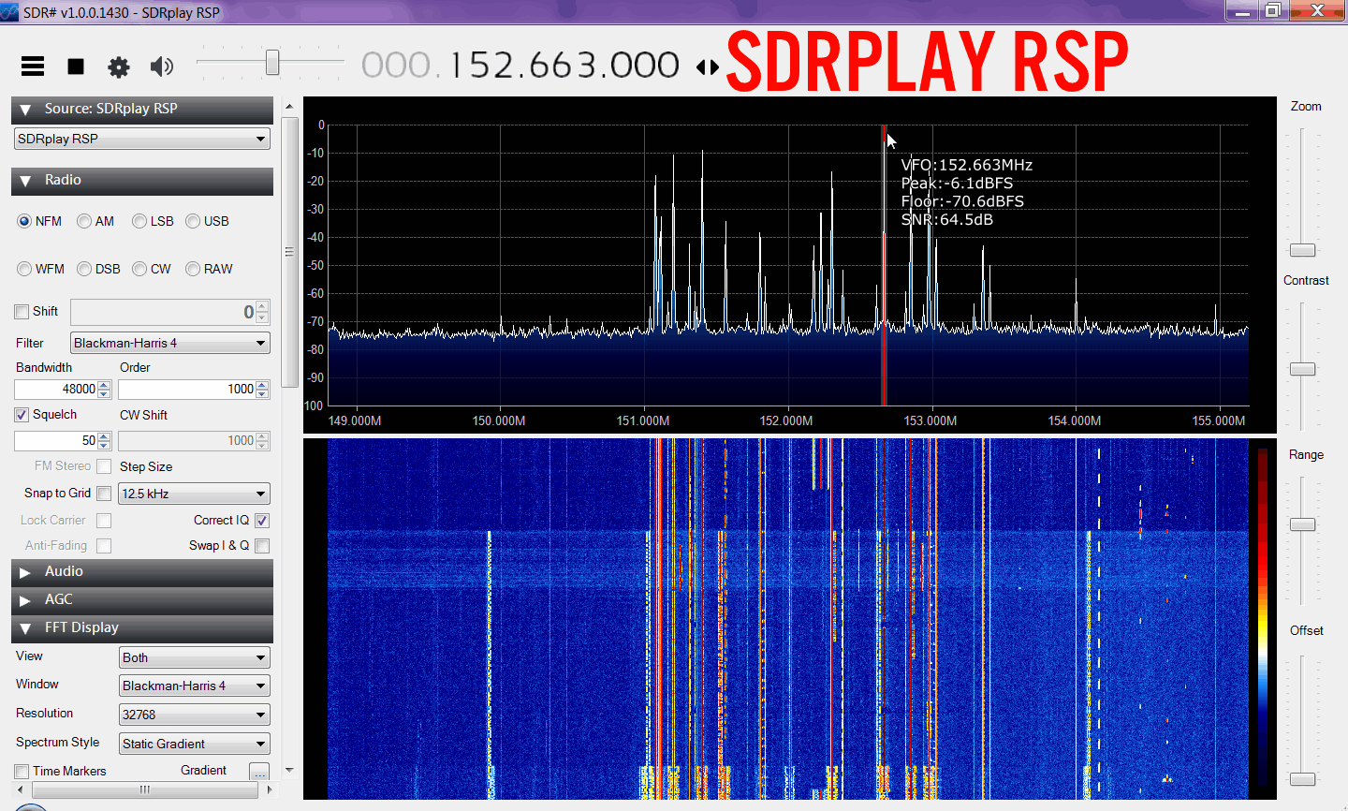Open the Resolution dropdown
Image resolution: width=1348 pixels, height=811 pixels.
194,715
